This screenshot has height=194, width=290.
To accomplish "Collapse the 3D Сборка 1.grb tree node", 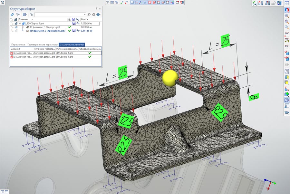I will pos(20,24).
